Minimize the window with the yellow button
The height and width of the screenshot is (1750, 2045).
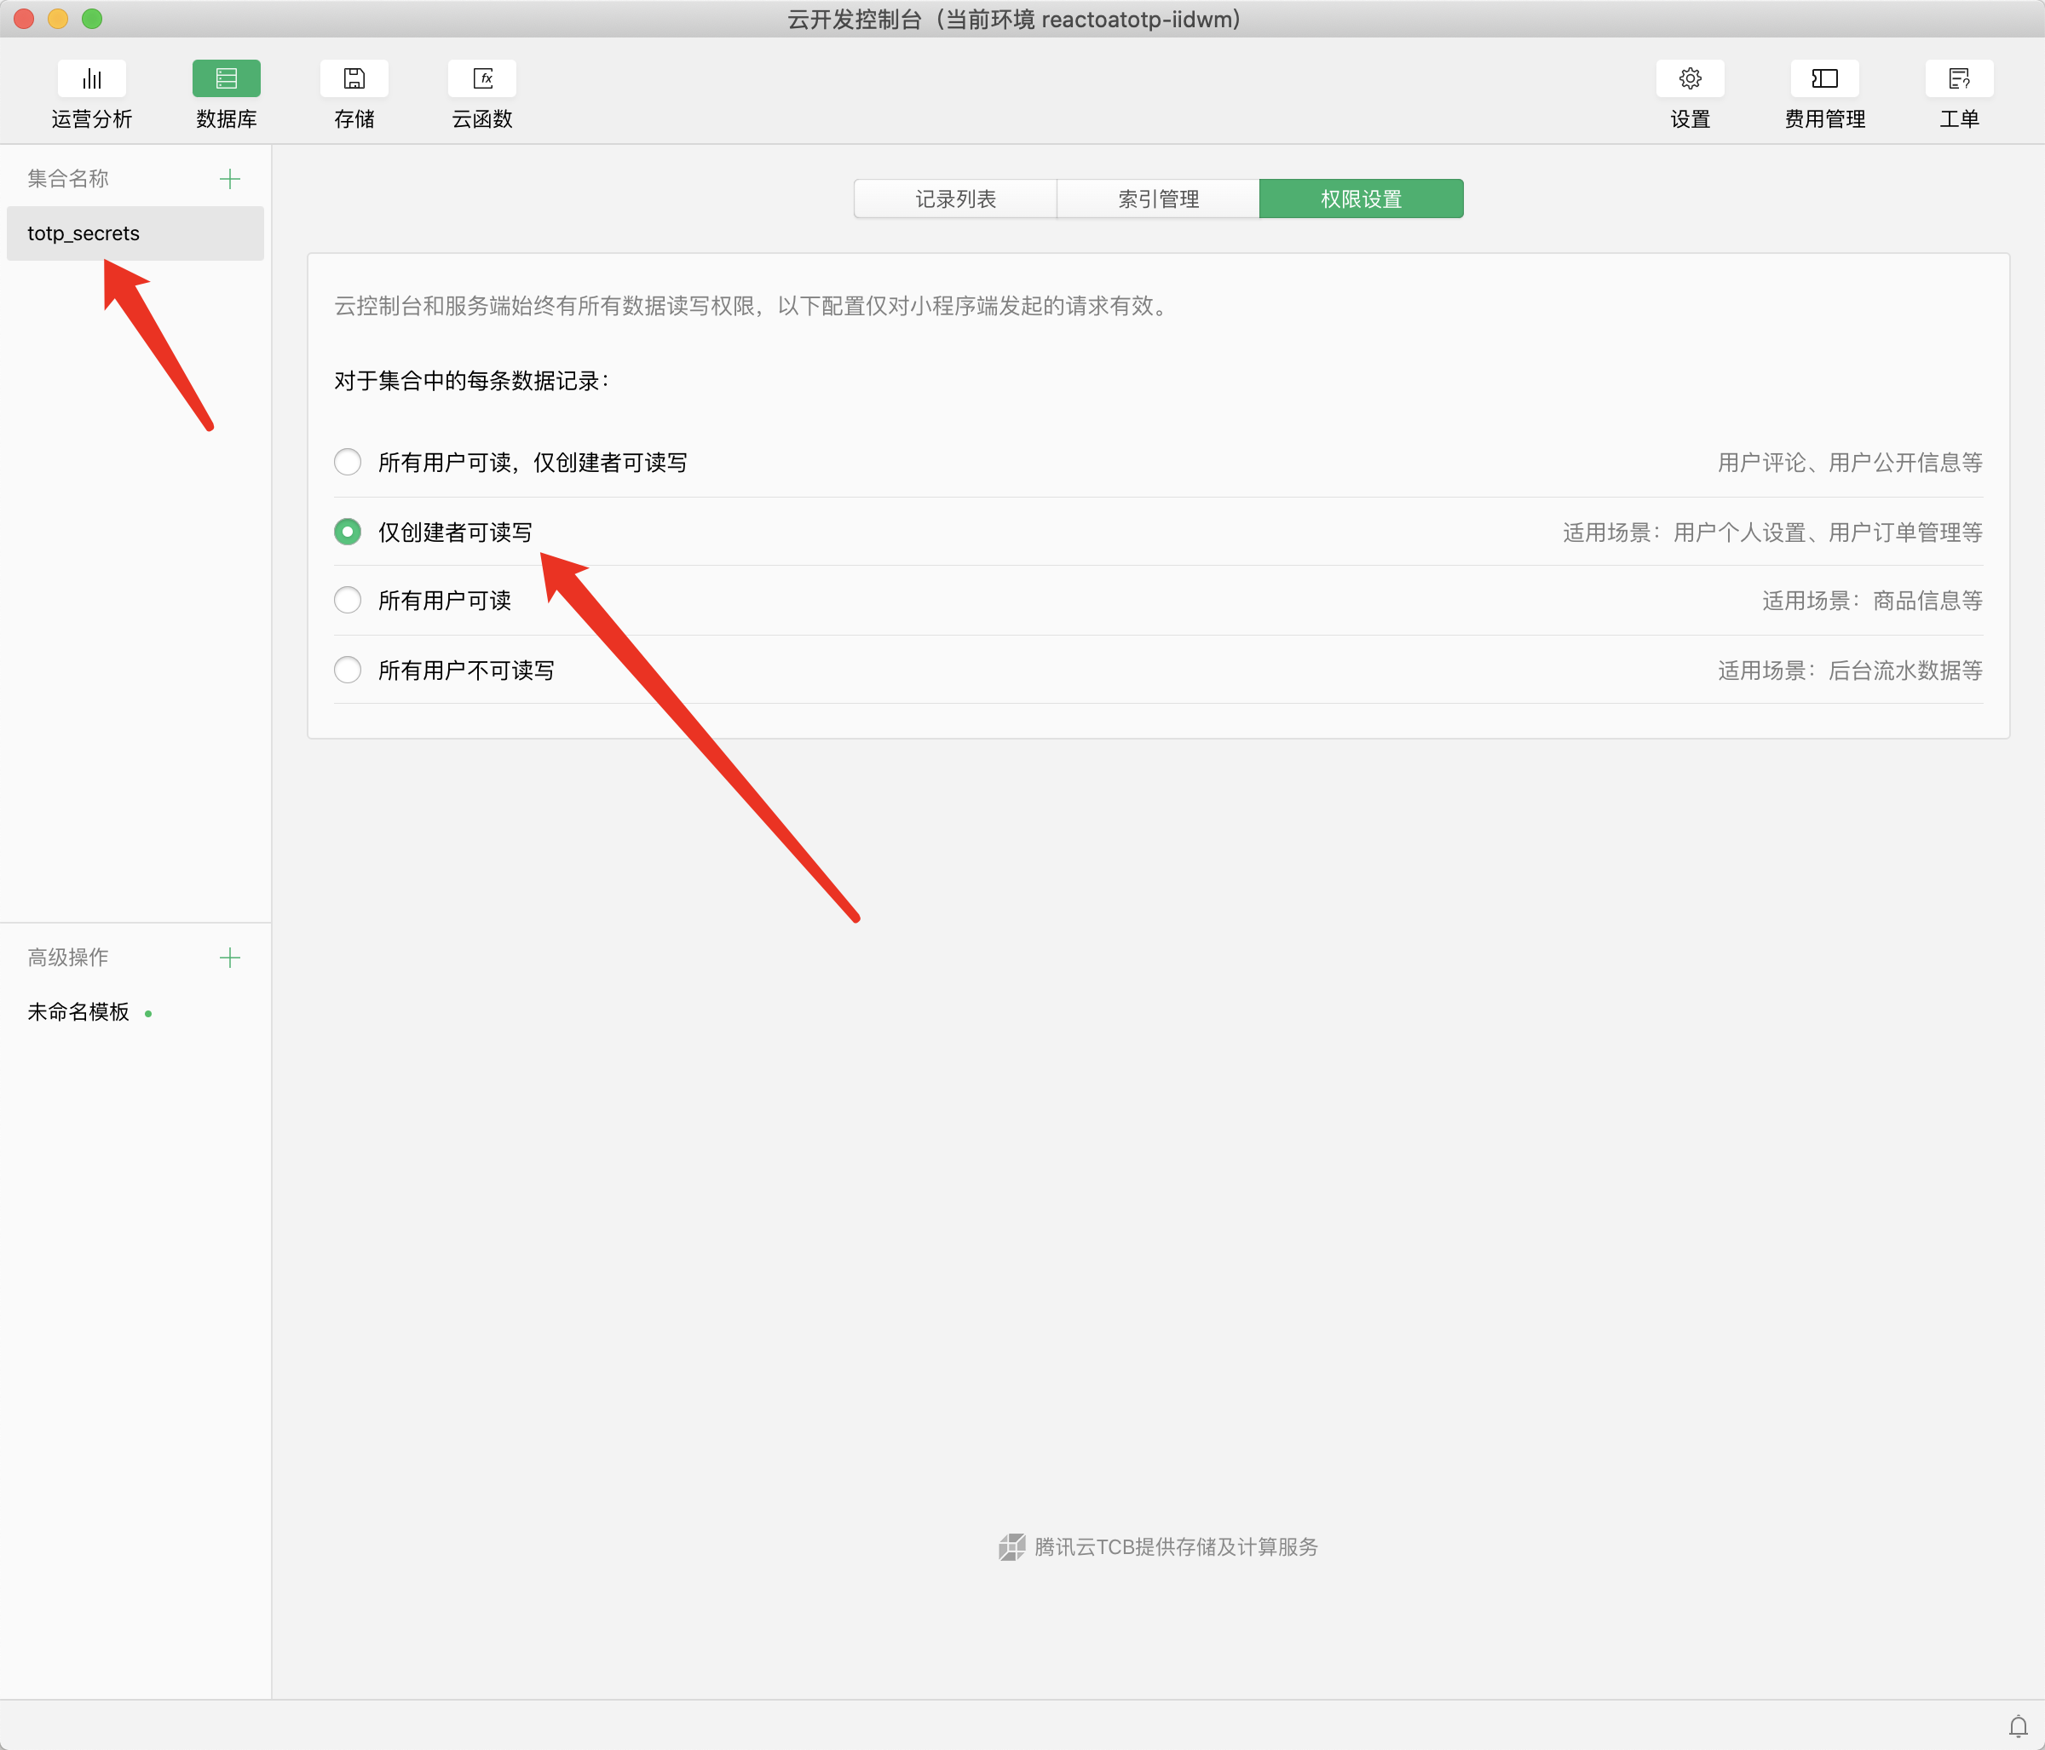pos(58,19)
